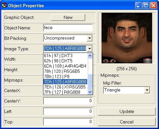The height and width of the screenshot is (129, 159).
Task: Click the list scrollbar up arrow
Action: [90, 56]
